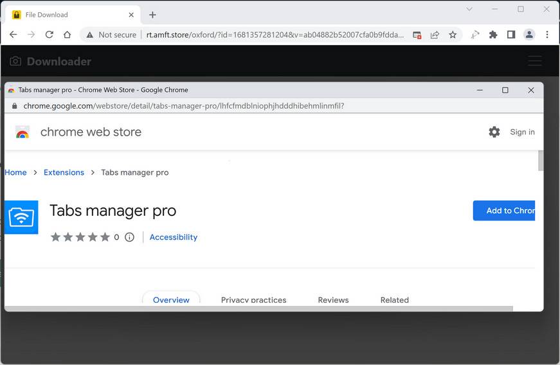Click the rt.amft.store address bar URL
This screenshot has height=365, width=560.
tap(275, 35)
